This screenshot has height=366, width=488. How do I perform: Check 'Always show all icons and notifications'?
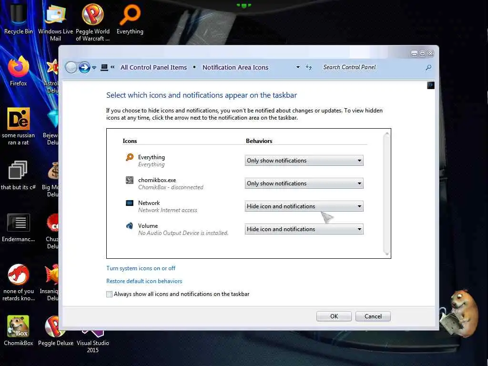[x=109, y=294]
